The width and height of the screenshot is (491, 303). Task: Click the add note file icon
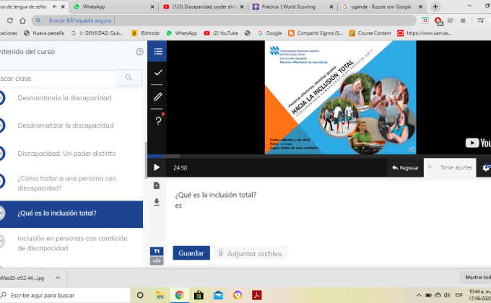click(x=157, y=185)
